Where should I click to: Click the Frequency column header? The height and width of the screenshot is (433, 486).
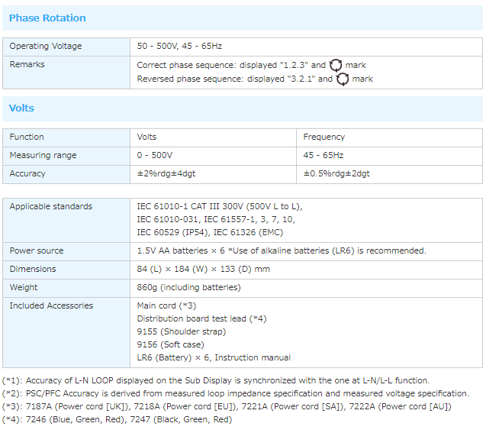tap(323, 137)
